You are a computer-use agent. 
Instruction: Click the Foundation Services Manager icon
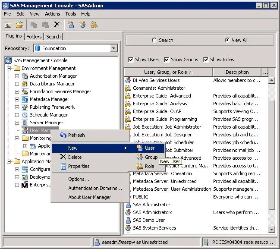25,91
